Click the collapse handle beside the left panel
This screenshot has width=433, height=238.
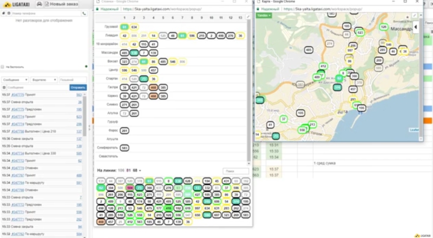[89, 128]
